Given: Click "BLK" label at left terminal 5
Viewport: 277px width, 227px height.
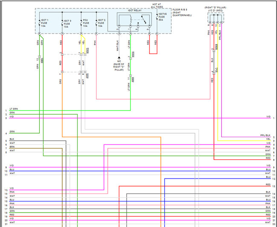Looking at the screenshot, I should pos(12,139).
